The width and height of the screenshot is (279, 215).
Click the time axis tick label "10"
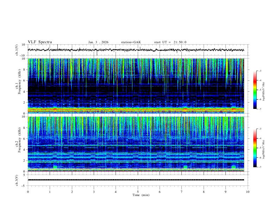[248, 192]
